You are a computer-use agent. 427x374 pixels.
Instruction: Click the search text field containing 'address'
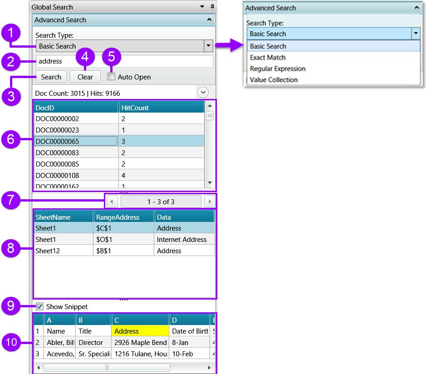point(124,61)
